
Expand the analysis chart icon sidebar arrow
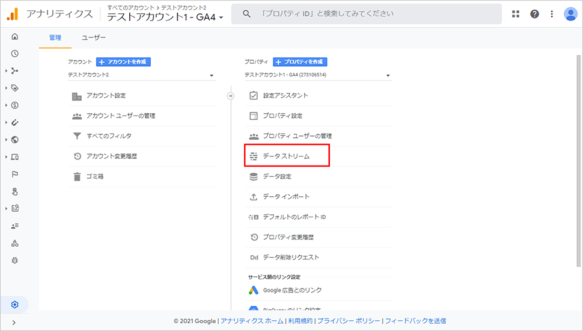click(x=7, y=208)
